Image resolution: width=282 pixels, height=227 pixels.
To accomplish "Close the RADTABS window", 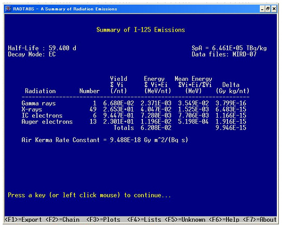I will pos(274,9).
